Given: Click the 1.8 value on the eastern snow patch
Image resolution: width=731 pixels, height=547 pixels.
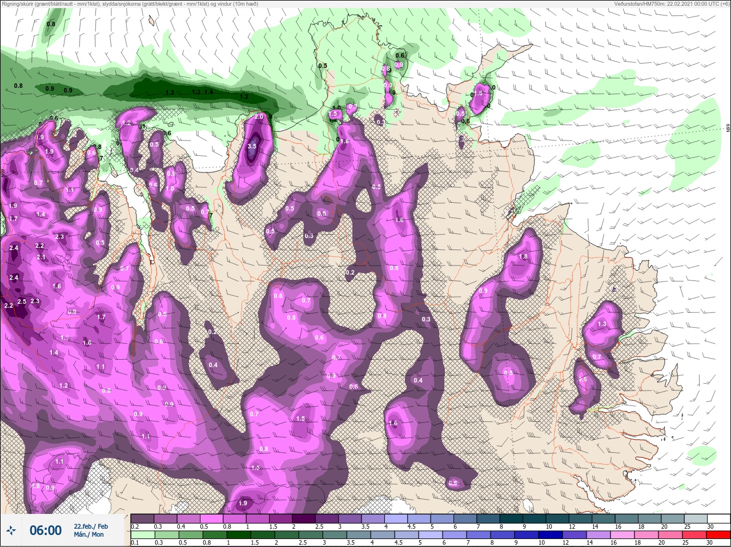Looking at the screenshot, I should 523,257.
